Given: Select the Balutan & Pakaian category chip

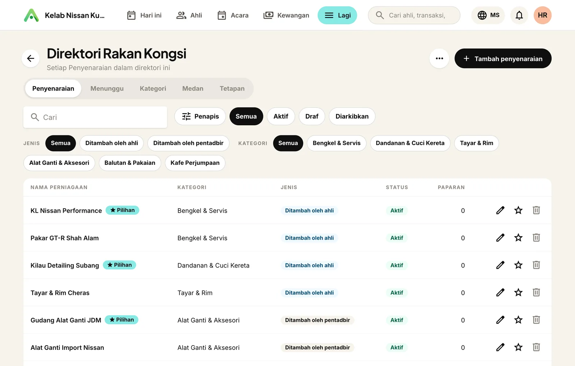Looking at the screenshot, I should coord(130,163).
